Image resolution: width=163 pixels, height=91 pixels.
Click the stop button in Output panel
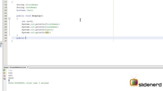coord(5,76)
